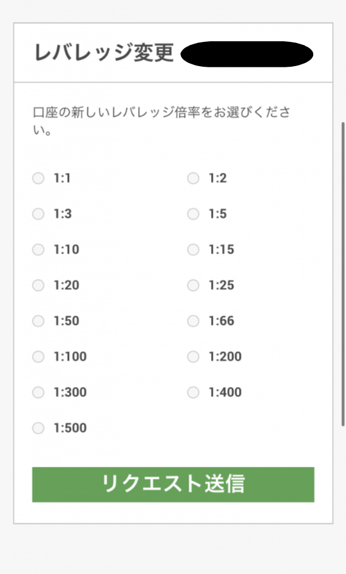Choose 1:200 leverage radio button
Viewport: 346px width, 574px height.
pos(193,357)
